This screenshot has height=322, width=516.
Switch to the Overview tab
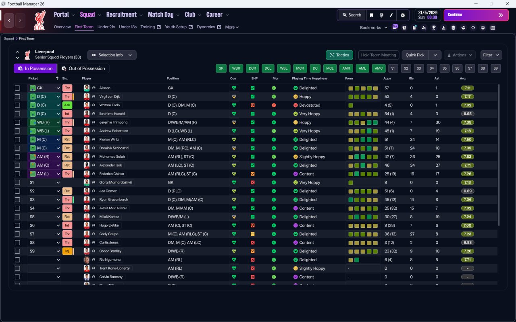(62, 27)
